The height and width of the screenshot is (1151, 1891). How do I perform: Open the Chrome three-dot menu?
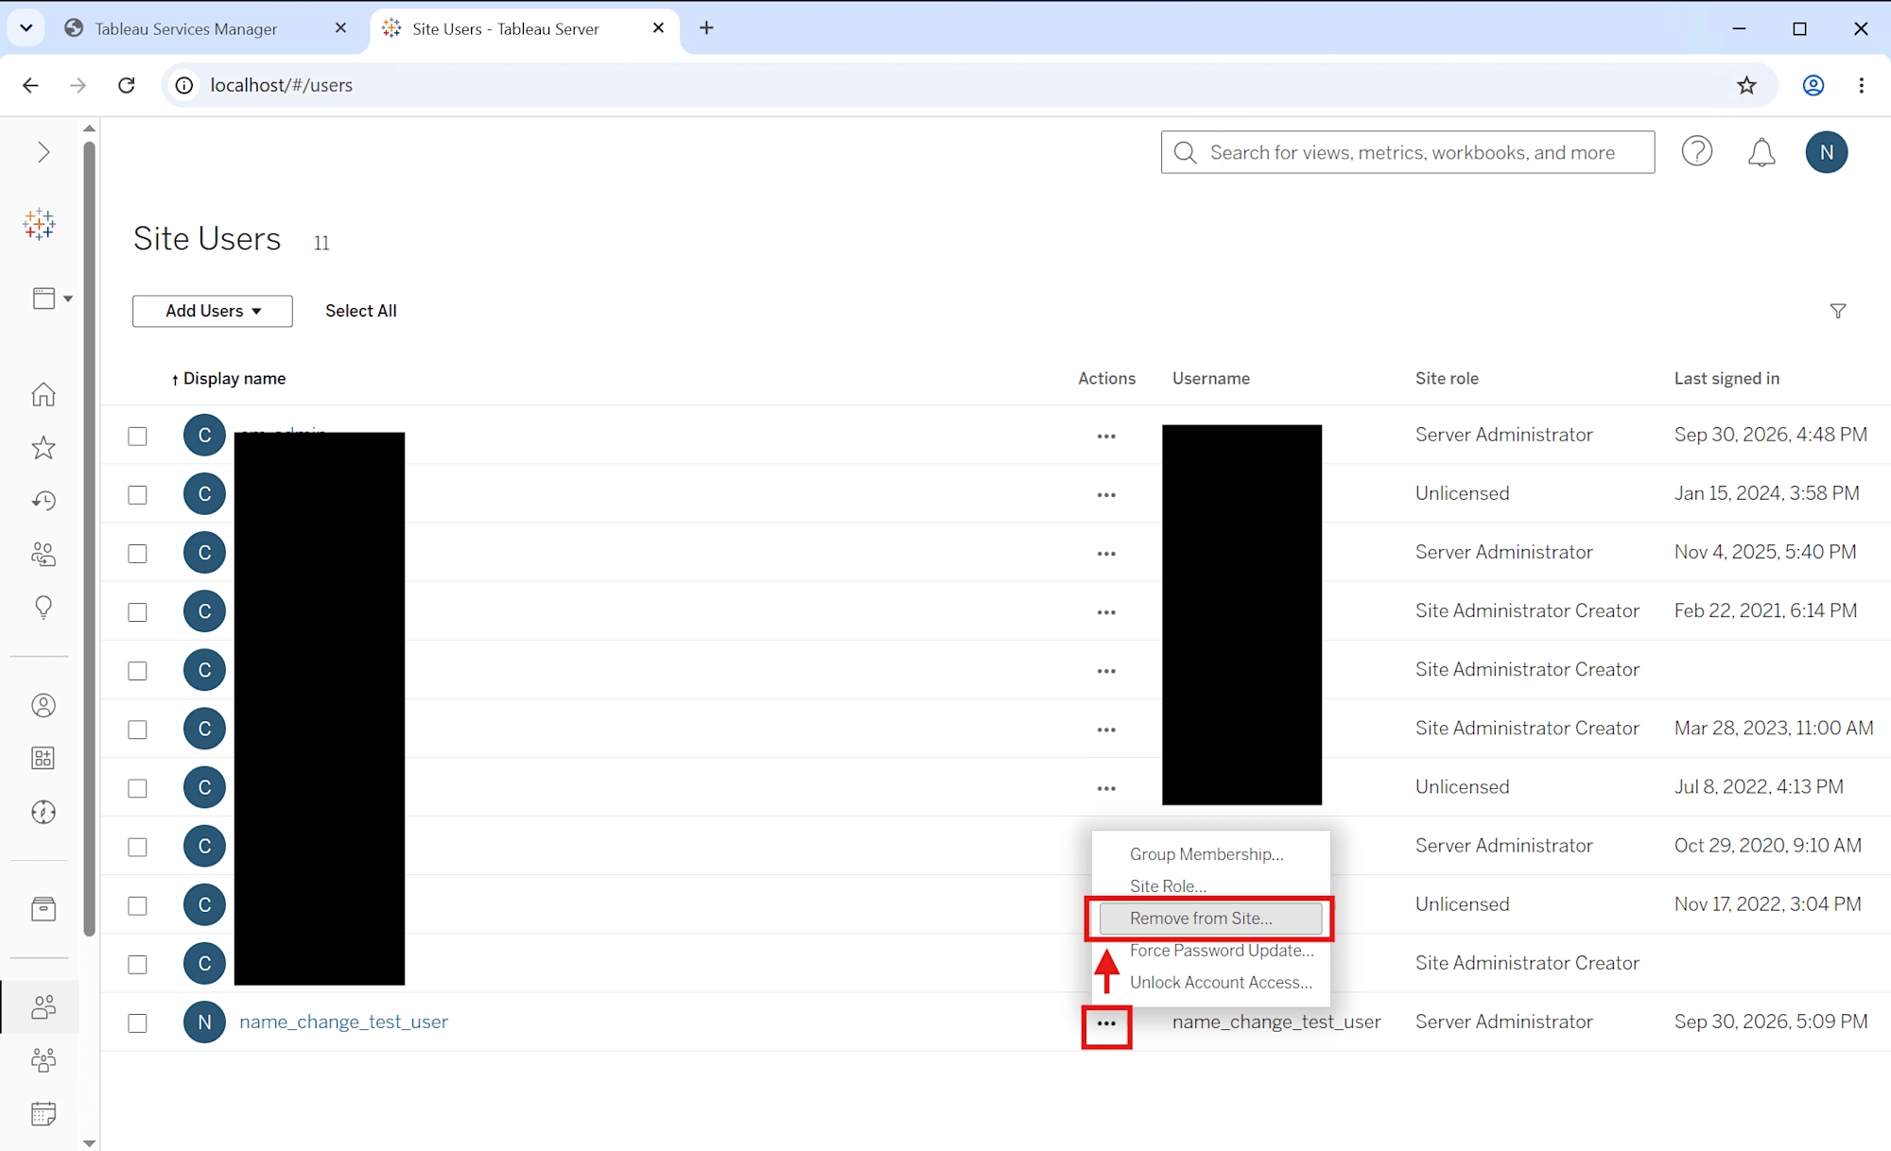tap(1862, 85)
